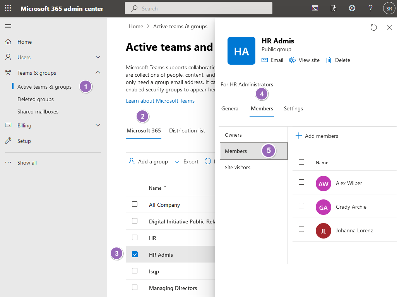Viewport: 397px width, 297px height.
Task: Click the Setup wrench icon in sidebar
Action: tap(8, 141)
